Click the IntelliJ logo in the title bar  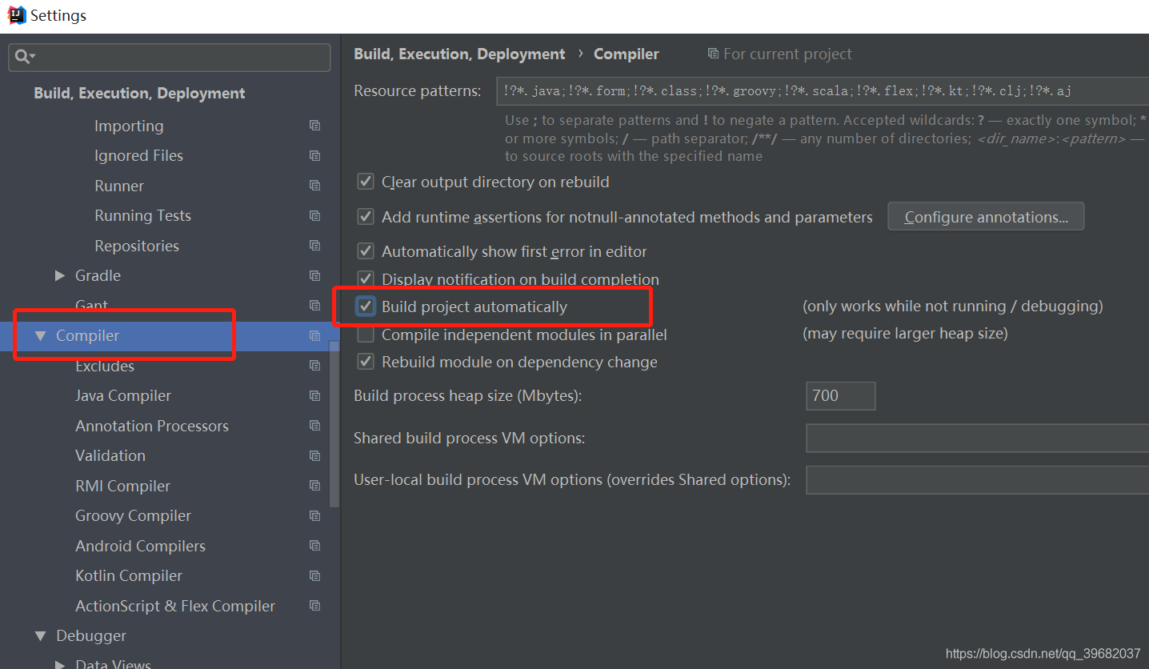pos(16,15)
